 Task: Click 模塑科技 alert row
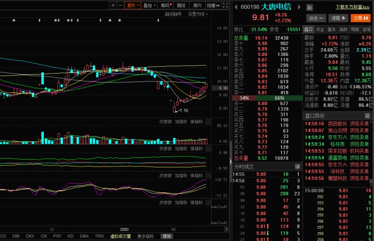pos(337,178)
